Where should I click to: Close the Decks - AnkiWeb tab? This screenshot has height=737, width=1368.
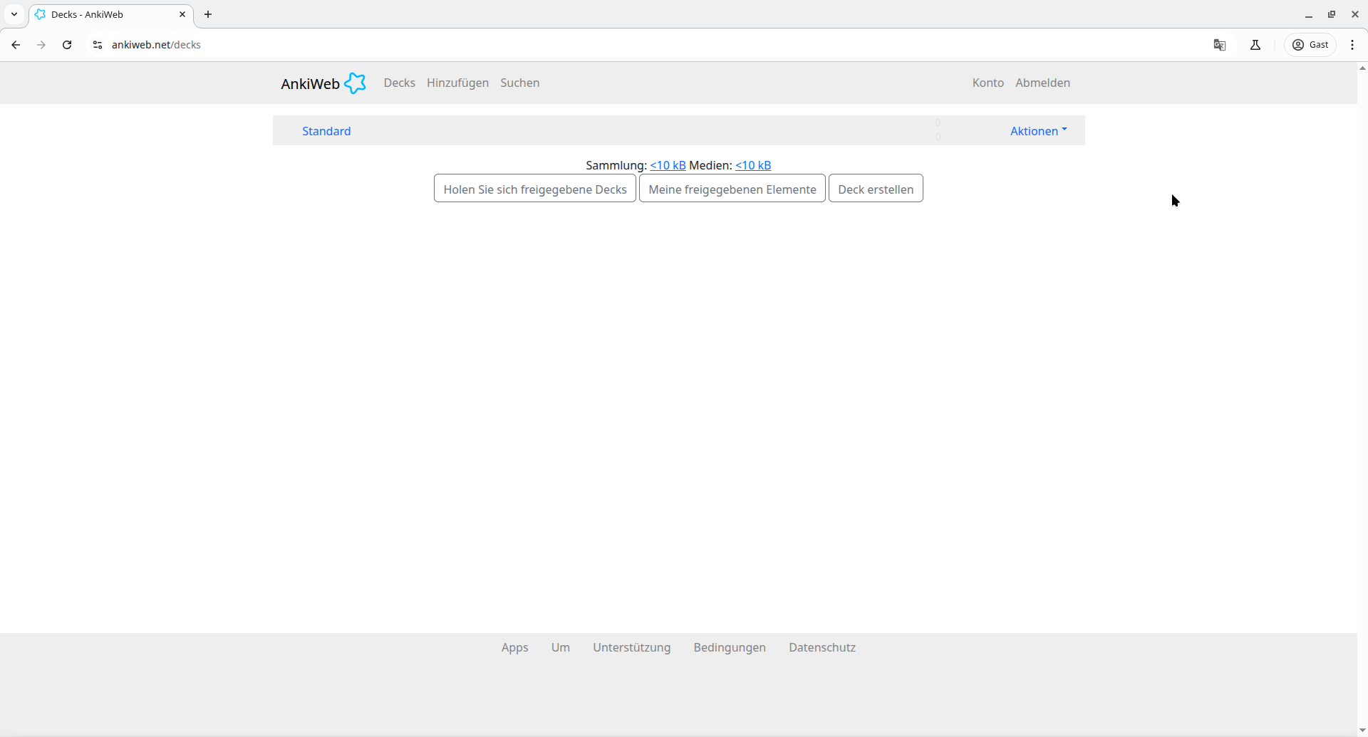point(182,14)
